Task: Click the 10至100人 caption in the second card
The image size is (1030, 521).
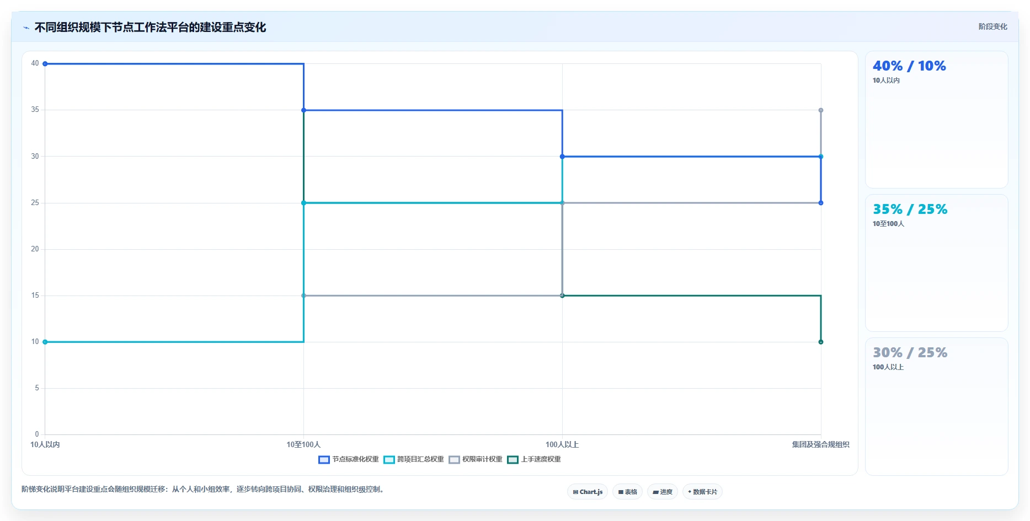Action: coord(888,224)
